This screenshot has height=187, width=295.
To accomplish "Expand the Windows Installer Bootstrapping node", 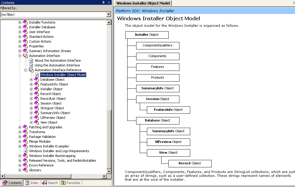I will [20, 156].
